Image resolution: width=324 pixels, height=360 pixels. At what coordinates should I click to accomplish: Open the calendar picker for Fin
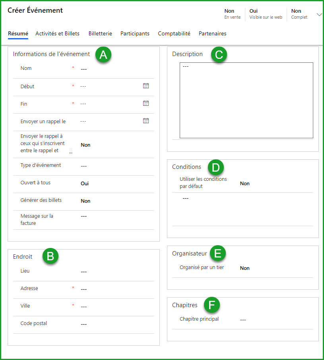(146, 103)
